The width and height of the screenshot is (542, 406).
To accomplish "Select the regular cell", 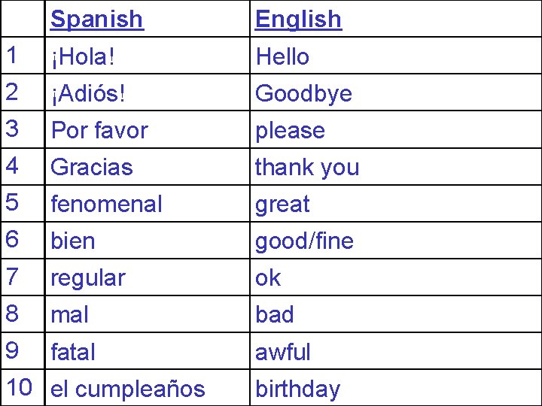I will pos(87,277).
